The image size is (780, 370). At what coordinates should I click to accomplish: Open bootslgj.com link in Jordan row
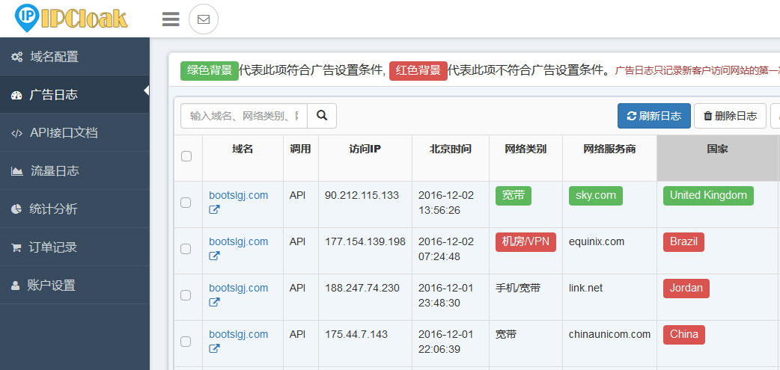(238, 288)
